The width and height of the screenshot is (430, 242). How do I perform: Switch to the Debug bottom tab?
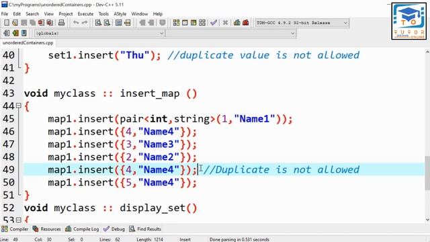pos(114,229)
